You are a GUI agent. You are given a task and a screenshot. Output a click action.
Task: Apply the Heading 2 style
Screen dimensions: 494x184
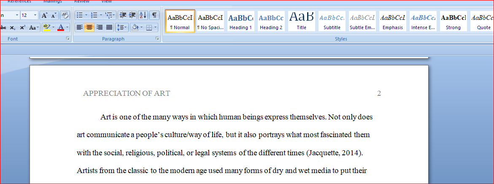point(271,21)
